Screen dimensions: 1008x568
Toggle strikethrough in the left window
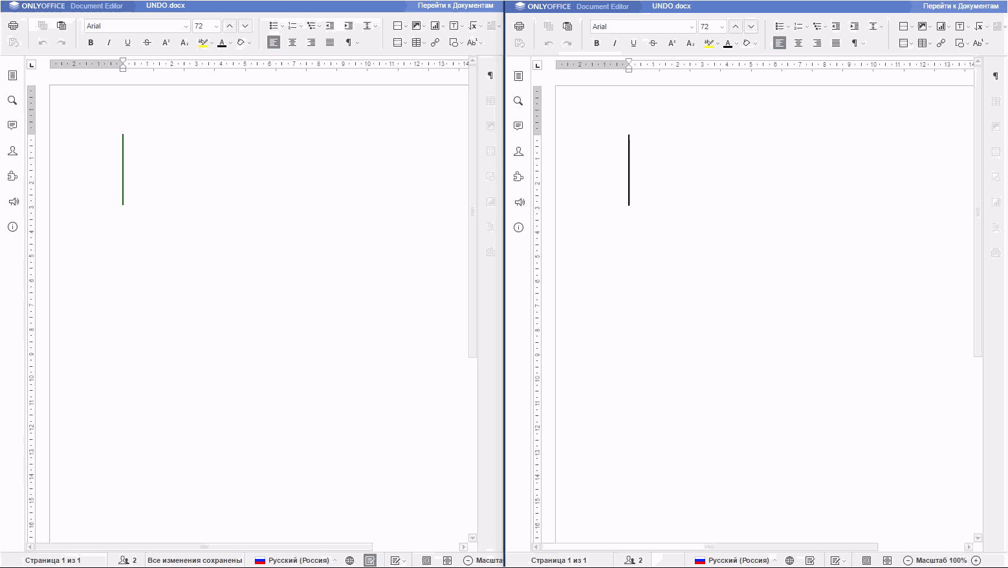pos(147,43)
